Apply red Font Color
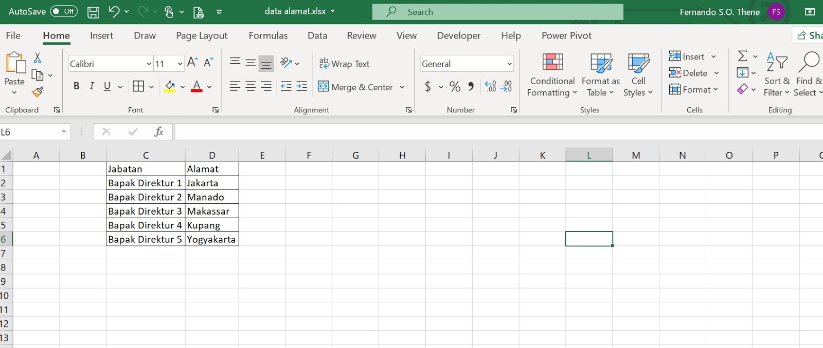 196,86
